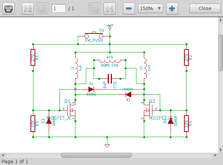Viewport: 223px width, 165px height.
Task: Click the WORK COIL inductor symbol
Action: tap(110, 61)
